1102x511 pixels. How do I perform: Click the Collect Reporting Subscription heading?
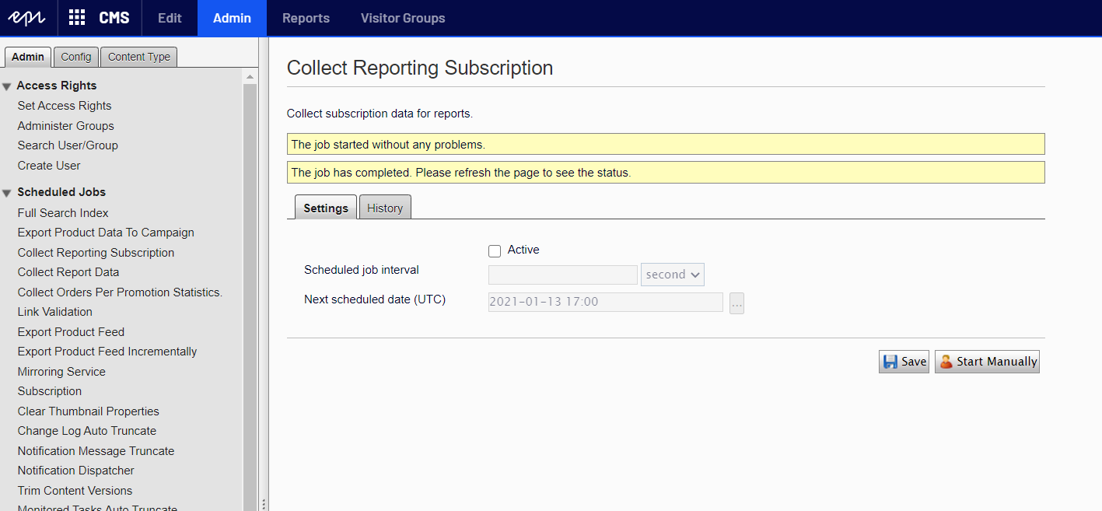pos(420,68)
